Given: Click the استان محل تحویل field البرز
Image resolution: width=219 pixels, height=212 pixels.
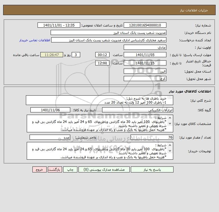Looking at the screenshot, I should click(145, 71).
